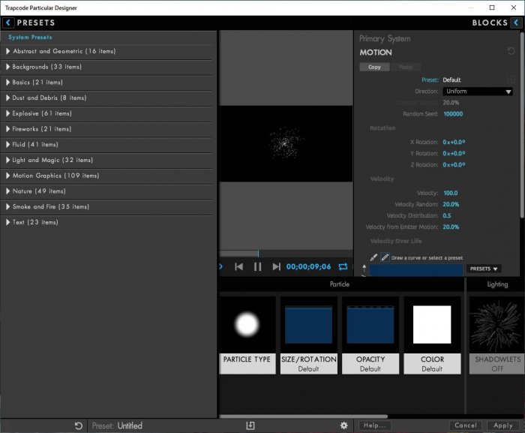Expand the Basics presets folder
Screen dimensions: 525x433
coord(7,82)
